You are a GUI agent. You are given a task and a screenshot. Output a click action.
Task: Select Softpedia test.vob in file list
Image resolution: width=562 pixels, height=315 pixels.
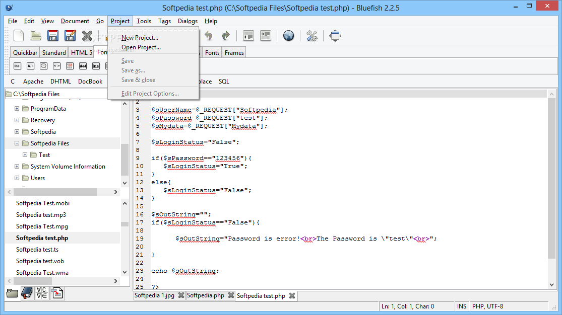coord(40,261)
